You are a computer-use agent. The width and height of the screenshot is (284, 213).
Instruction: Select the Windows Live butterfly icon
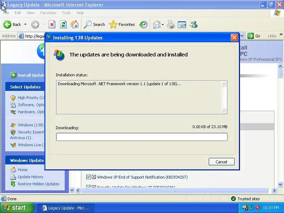click(x=13, y=145)
